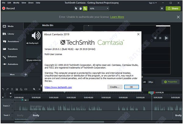This screenshot has width=183, height=124.
Task: Add a new track with plus icon
Action: (x=10, y=93)
